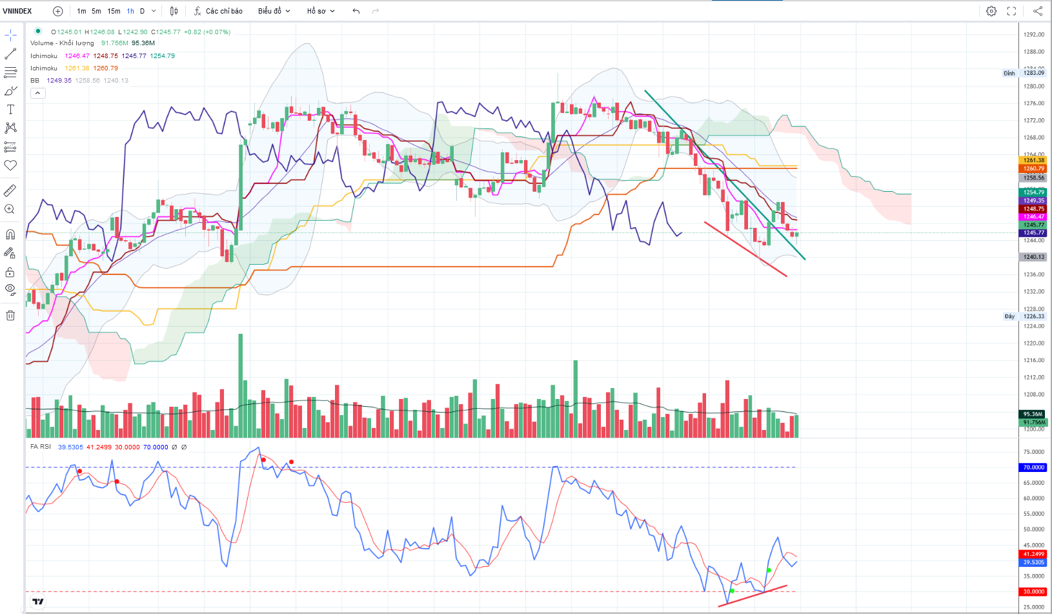
Task: Switch to the 1m timeframe
Action: click(81, 11)
